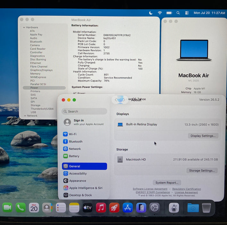Select Card Reader in System Information sidebar
Image resolution: width=227 pixels, height=225 pixels.
click(x=38, y=49)
